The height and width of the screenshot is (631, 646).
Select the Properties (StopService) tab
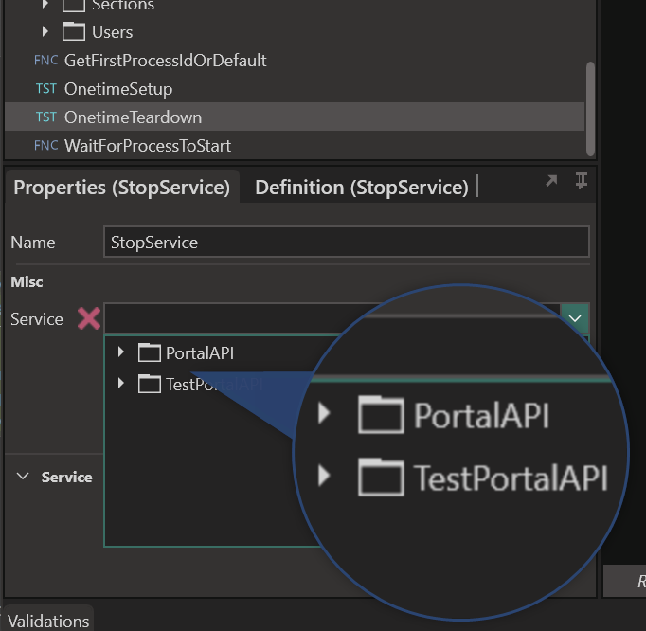121,188
